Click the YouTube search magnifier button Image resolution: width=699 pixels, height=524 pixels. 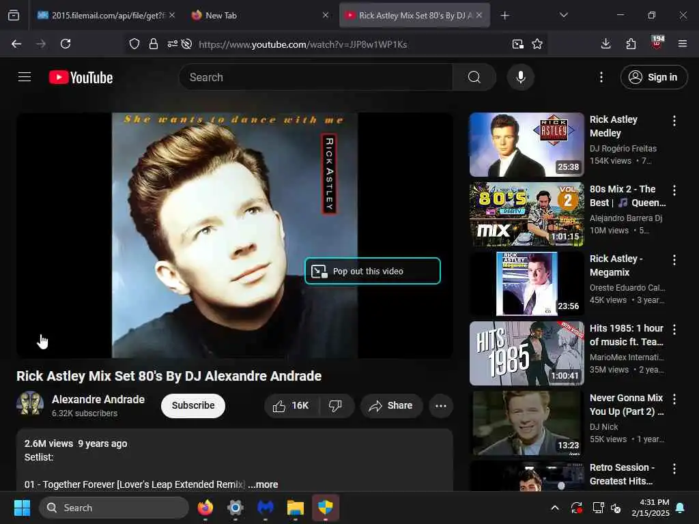tap(474, 77)
